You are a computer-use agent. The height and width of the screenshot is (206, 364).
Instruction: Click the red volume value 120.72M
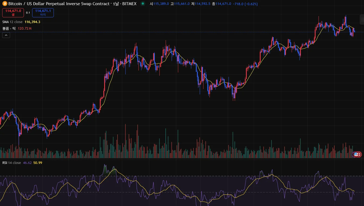[25, 28]
